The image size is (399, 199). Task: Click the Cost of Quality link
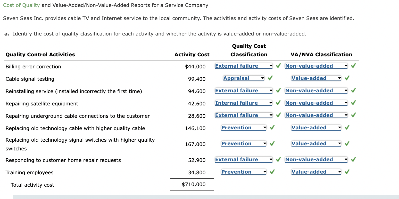click(x=21, y=5)
